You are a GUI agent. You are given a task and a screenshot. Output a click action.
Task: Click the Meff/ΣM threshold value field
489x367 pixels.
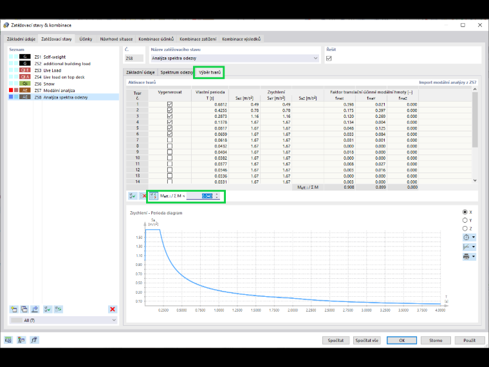(201, 196)
